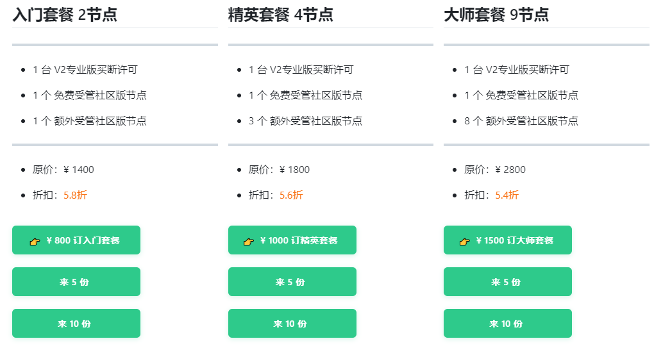Click the 5.6折 discount text

[291, 195]
